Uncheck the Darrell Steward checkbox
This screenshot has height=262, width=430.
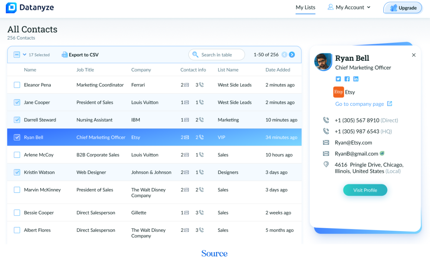(x=17, y=120)
